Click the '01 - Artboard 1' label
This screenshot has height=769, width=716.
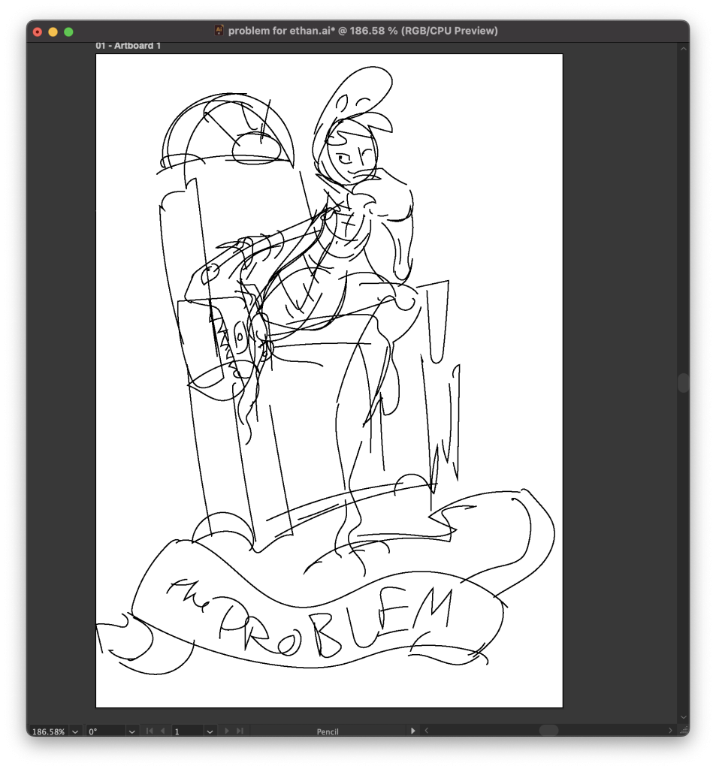tap(128, 46)
